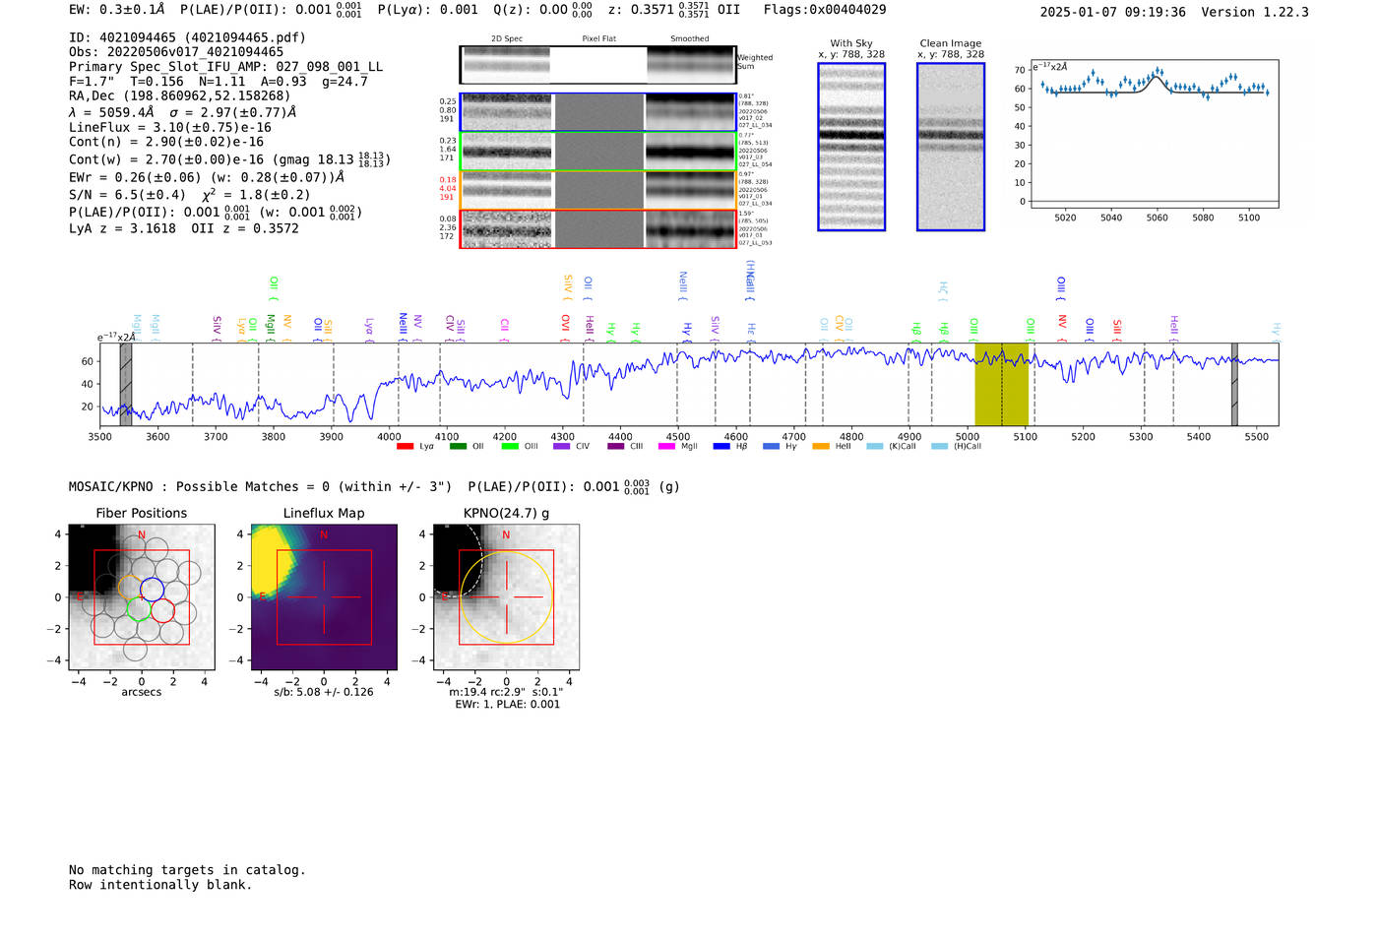Viewport: 1378px width, 938px height.
Task: Click the blue fiber circle in Fiber Positions
Action: click(x=152, y=589)
